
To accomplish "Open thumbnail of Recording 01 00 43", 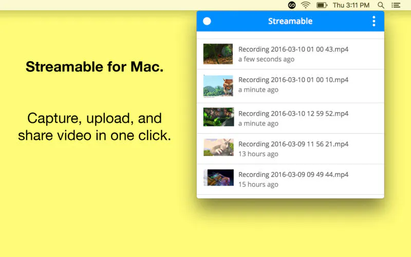I will tap(218, 54).
